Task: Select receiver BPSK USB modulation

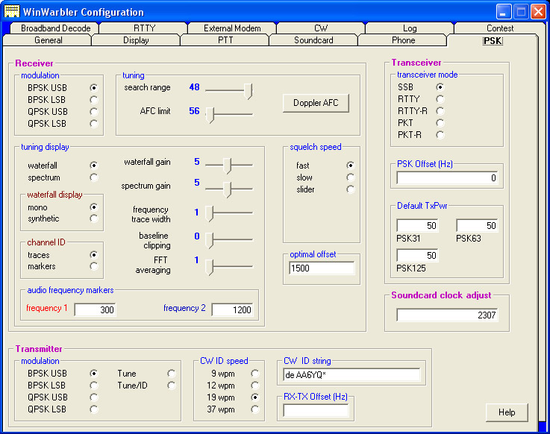Action: [93, 88]
